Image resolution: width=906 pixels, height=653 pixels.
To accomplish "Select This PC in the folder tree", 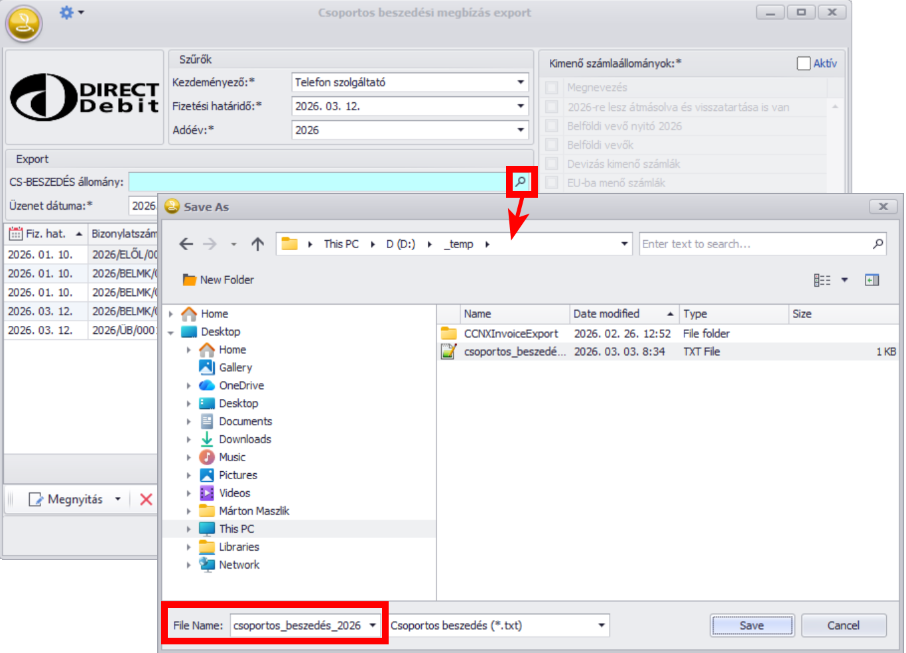I will point(236,529).
